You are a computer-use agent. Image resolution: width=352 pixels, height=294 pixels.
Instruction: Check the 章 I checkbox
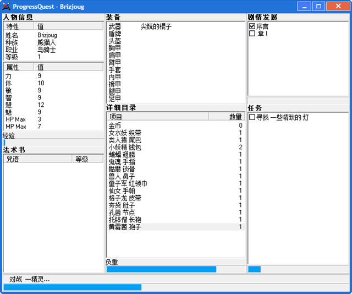pos(252,33)
